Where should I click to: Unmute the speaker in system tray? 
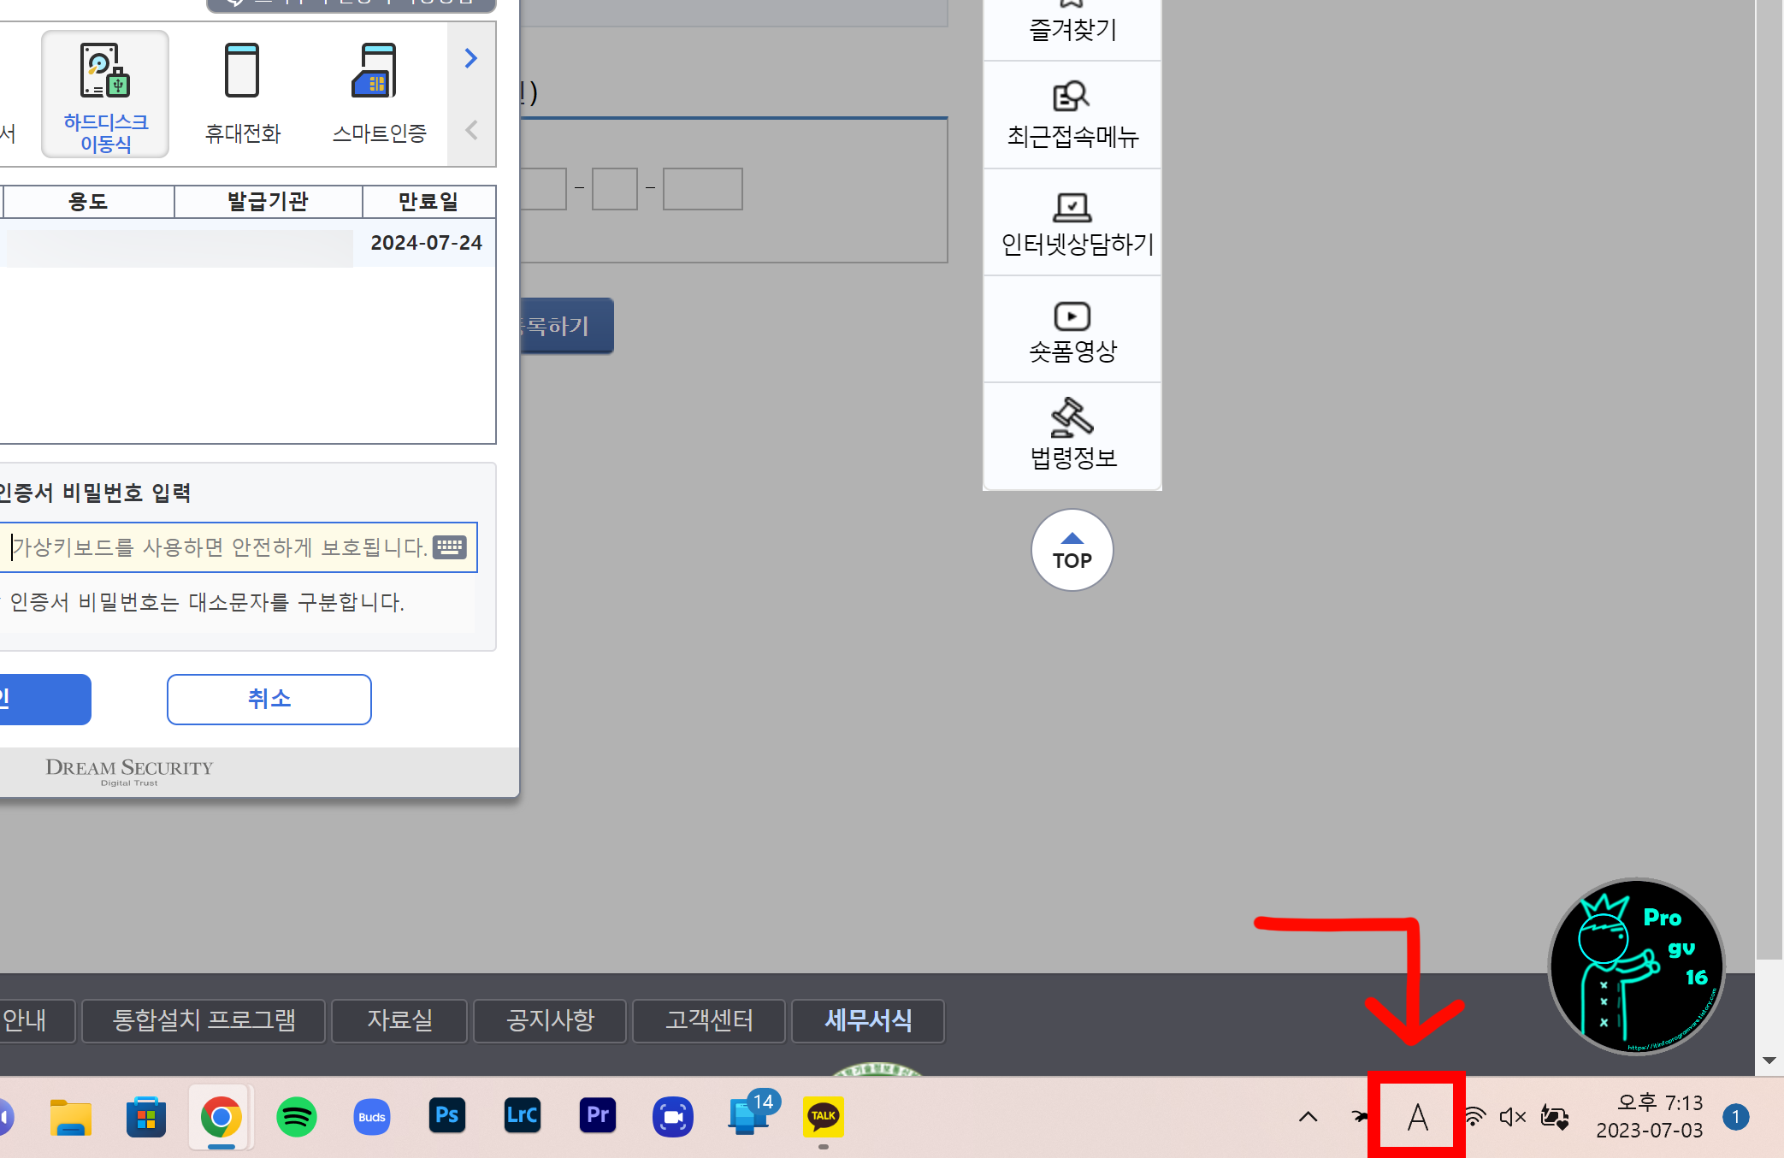pos(1511,1116)
